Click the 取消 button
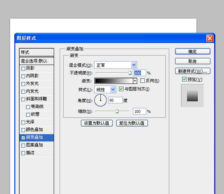 click(193, 61)
